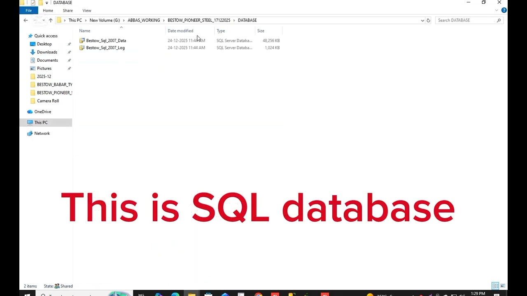Open the 2025-12 folder

(44, 76)
